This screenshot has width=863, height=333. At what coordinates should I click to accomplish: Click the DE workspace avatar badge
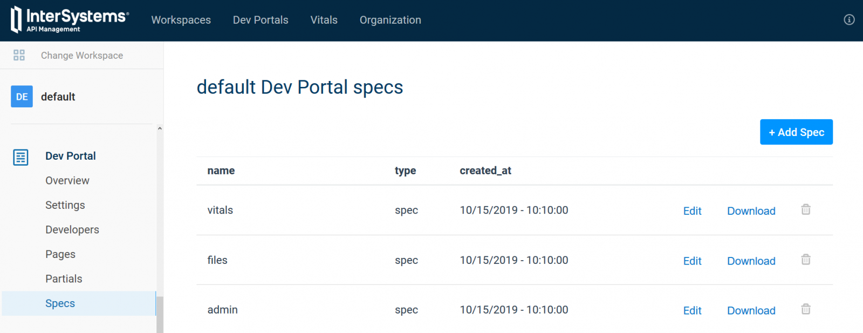tap(22, 97)
